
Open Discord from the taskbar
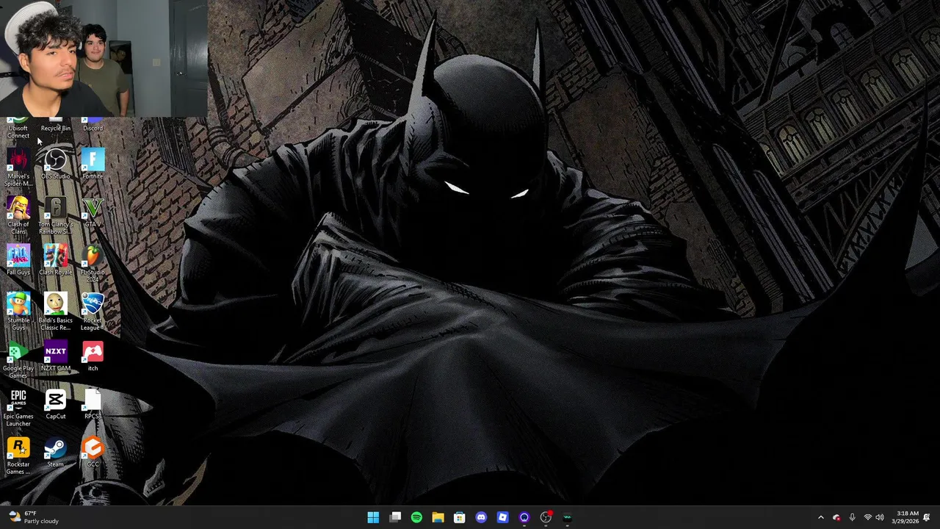point(481,517)
